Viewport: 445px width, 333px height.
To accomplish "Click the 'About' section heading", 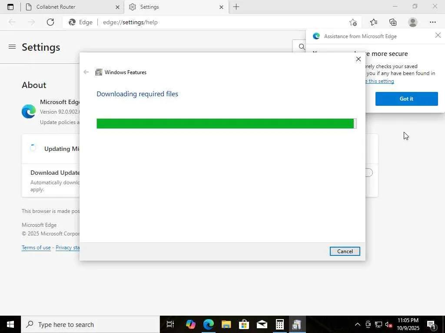I will coord(34,85).
